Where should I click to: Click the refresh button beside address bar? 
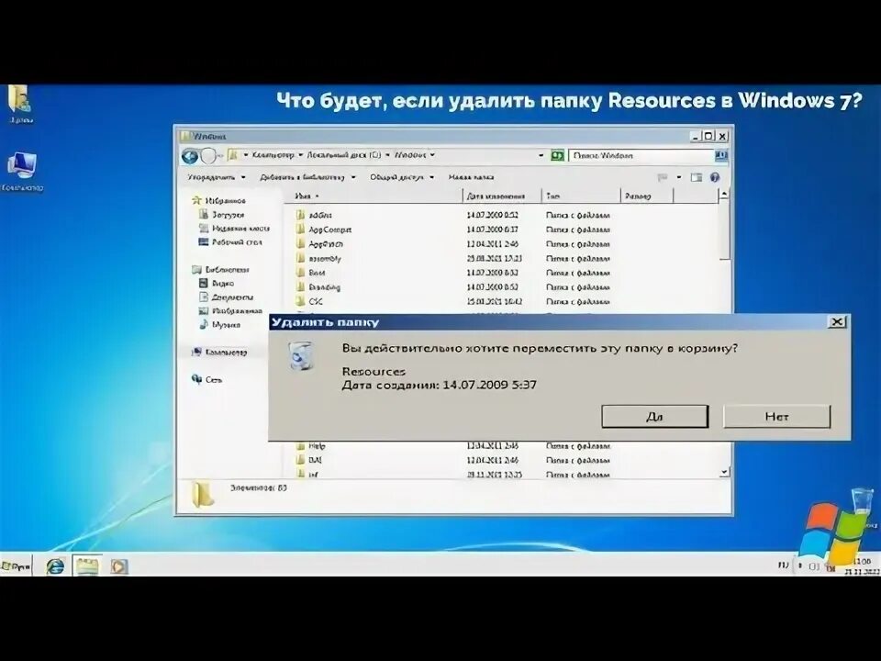[557, 156]
